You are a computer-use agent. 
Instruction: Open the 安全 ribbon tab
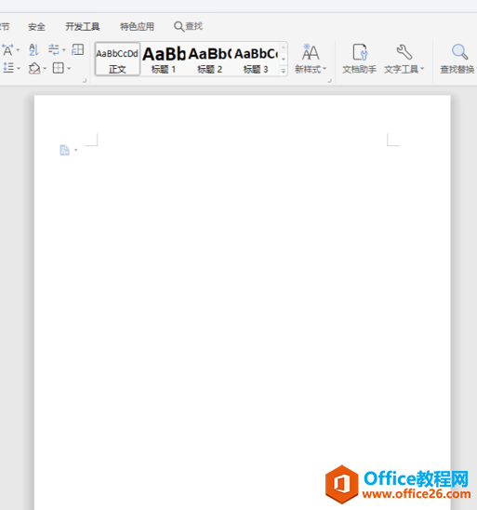point(36,26)
